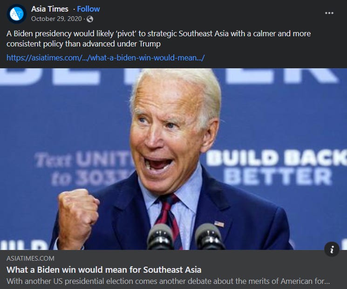Open the asiatimes.com article URL link
This screenshot has height=289, width=347.
(106, 58)
